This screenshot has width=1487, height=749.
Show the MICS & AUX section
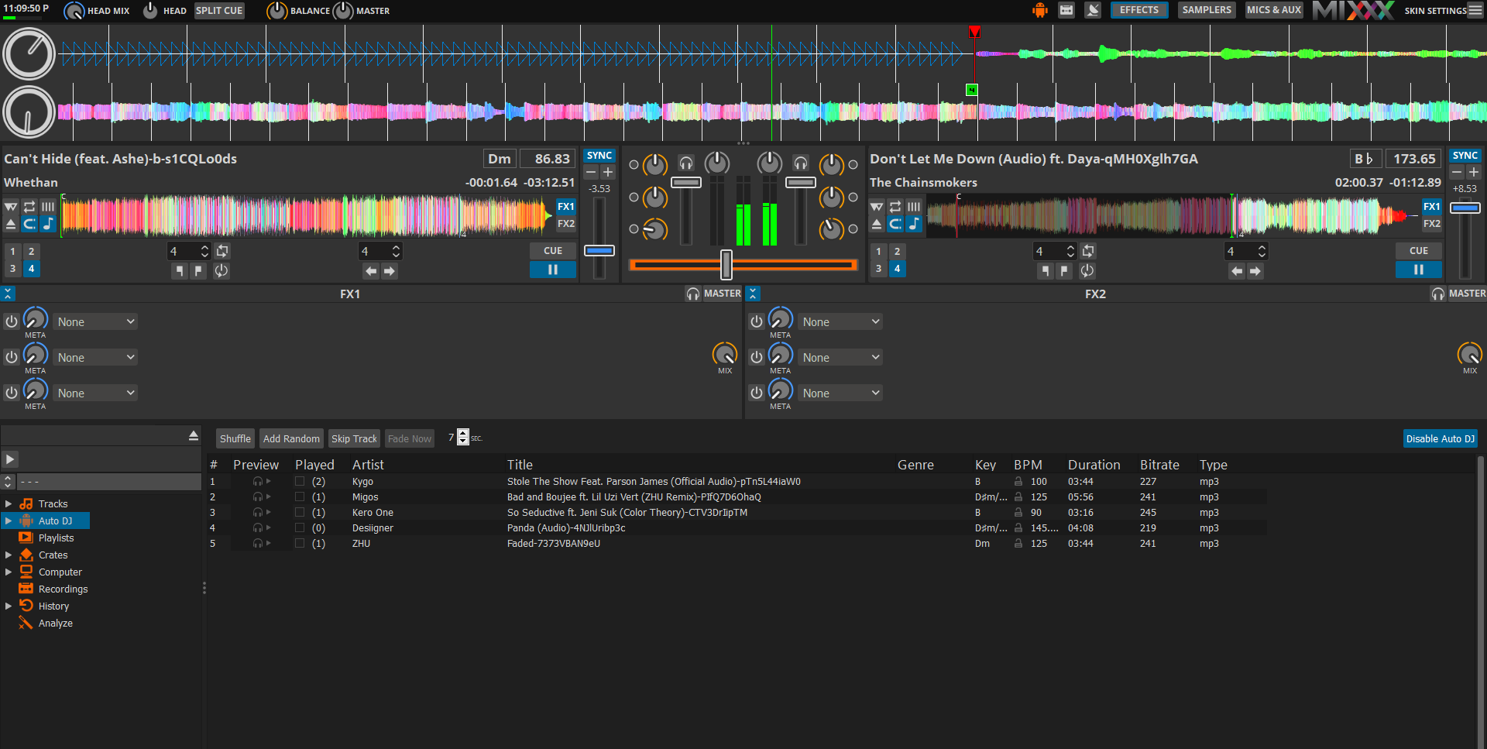coord(1274,10)
